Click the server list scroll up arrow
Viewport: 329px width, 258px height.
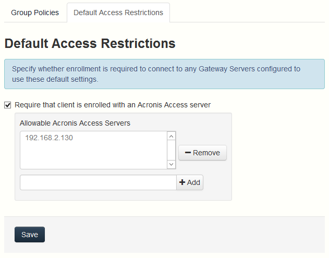[x=171, y=137]
